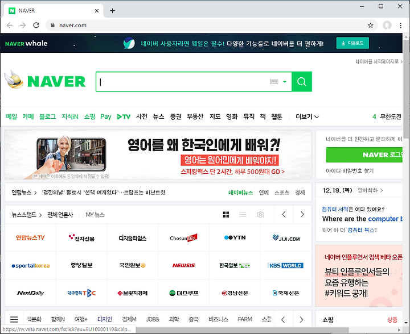Go to next newsstand page arrow
This screenshot has height=334, width=410.
pyautogui.click(x=302, y=214)
